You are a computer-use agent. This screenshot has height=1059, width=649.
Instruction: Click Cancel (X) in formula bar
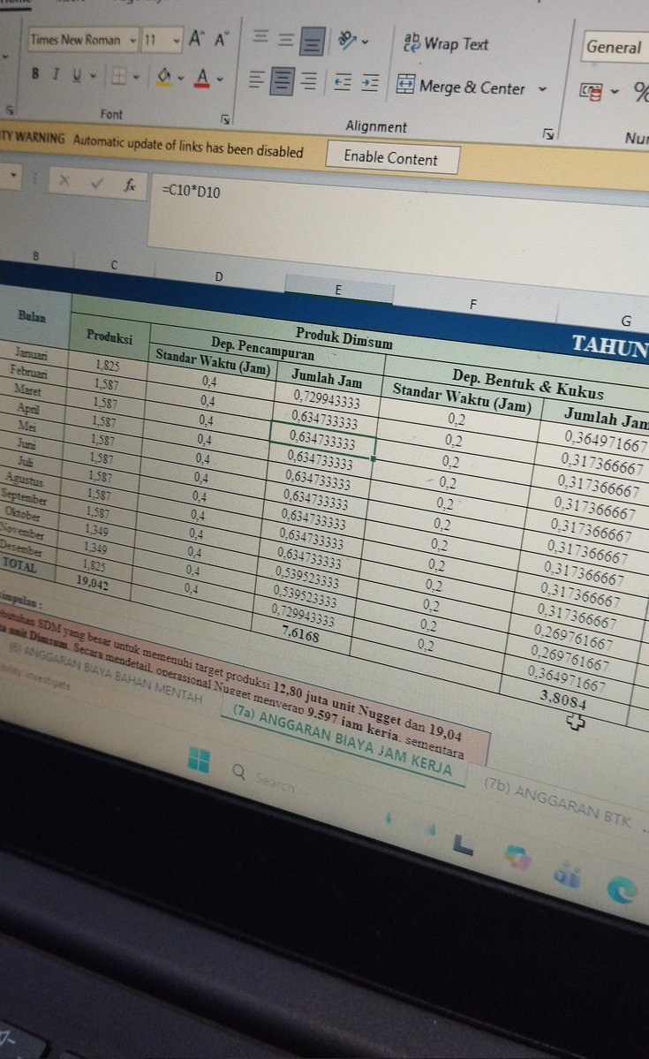click(64, 180)
